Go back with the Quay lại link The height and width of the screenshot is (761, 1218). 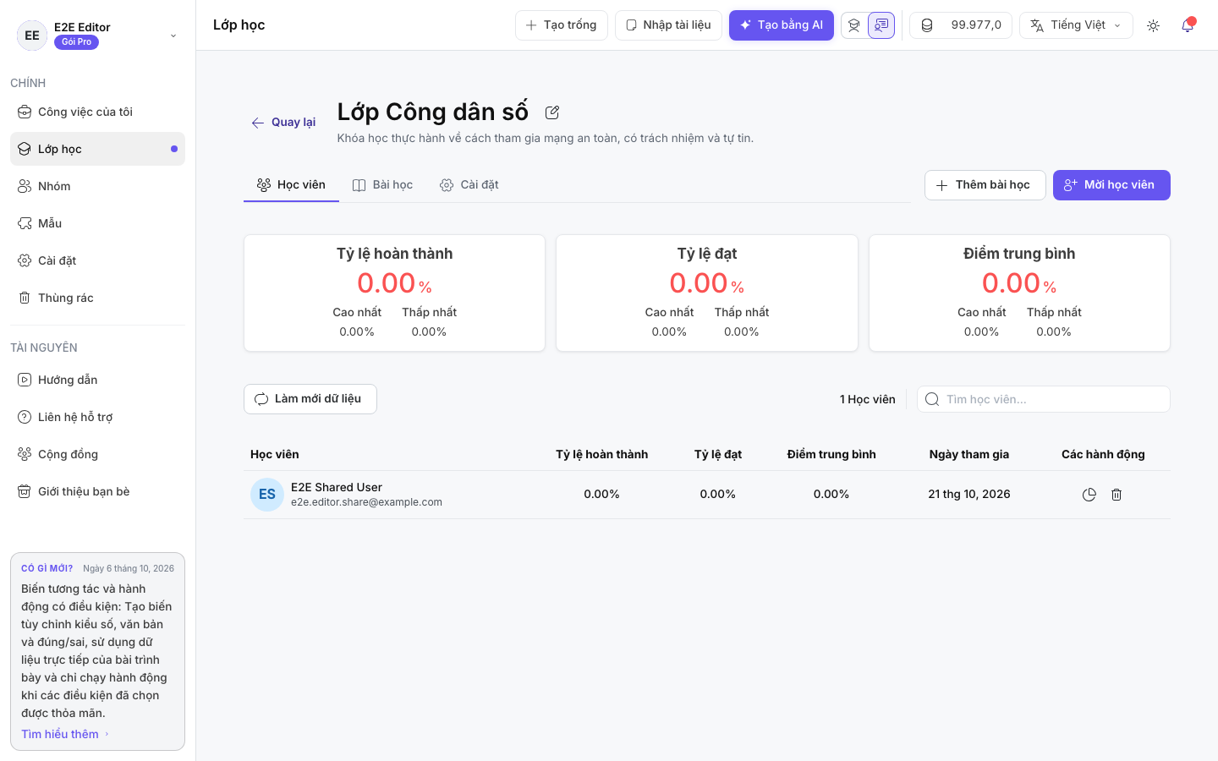[283, 123]
